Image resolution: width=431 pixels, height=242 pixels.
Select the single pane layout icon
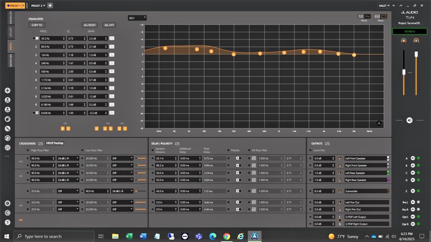[x=384, y=16]
